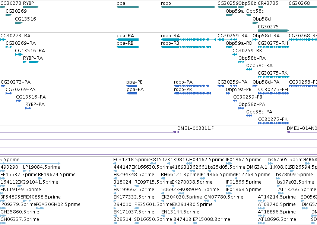Image resolution: width=317 pixels, height=225 pixels.
Task: Click the CG30275 gene bar
Action: (x=273, y=31)
